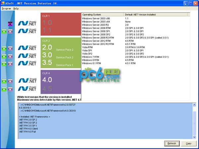Select the Windows Server 2003 x64 row
199x149 pixels.
(136, 22)
